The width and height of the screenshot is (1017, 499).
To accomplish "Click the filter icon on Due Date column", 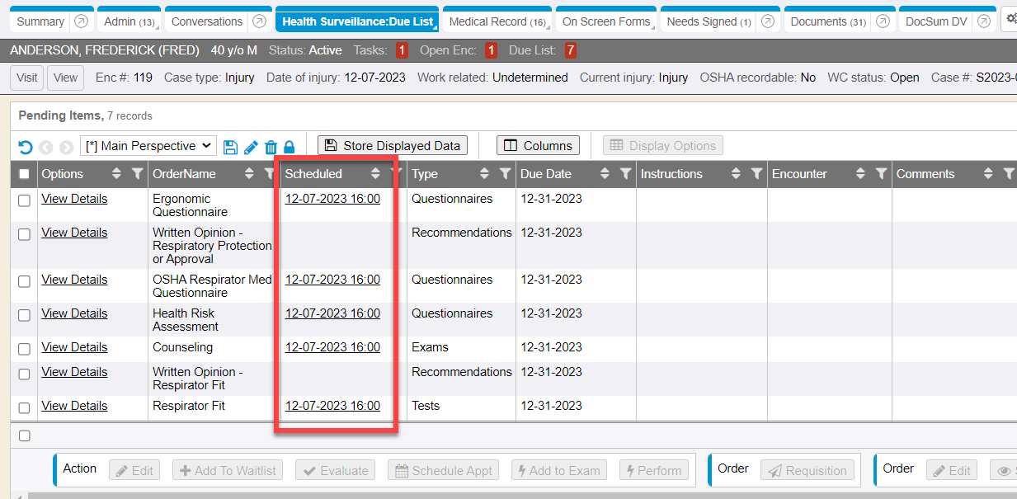I will (x=626, y=174).
